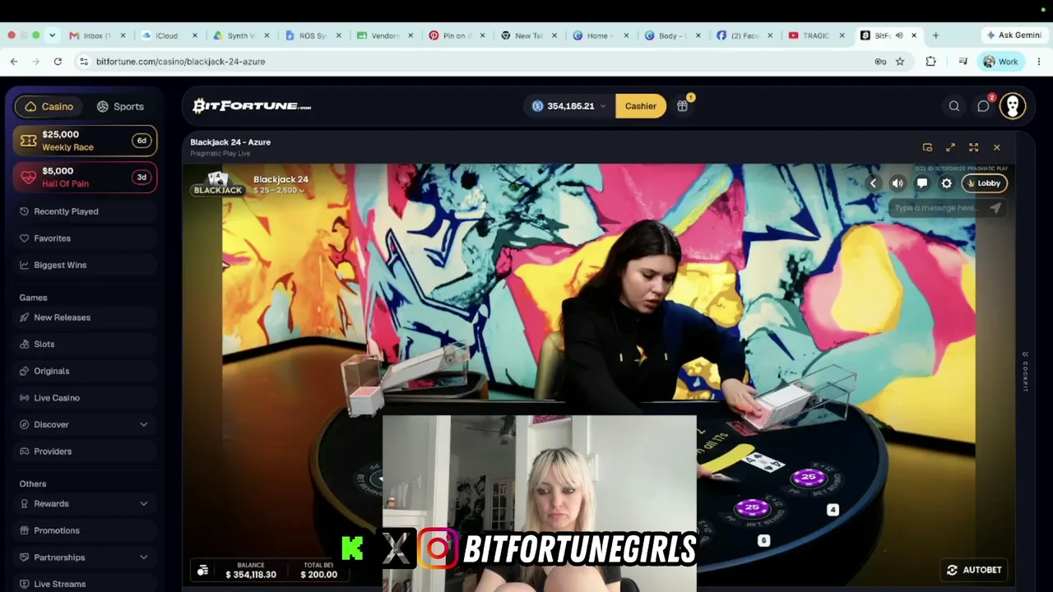The height and width of the screenshot is (592, 1053).
Task: Open Promotions in the sidebar
Action: point(85,530)
